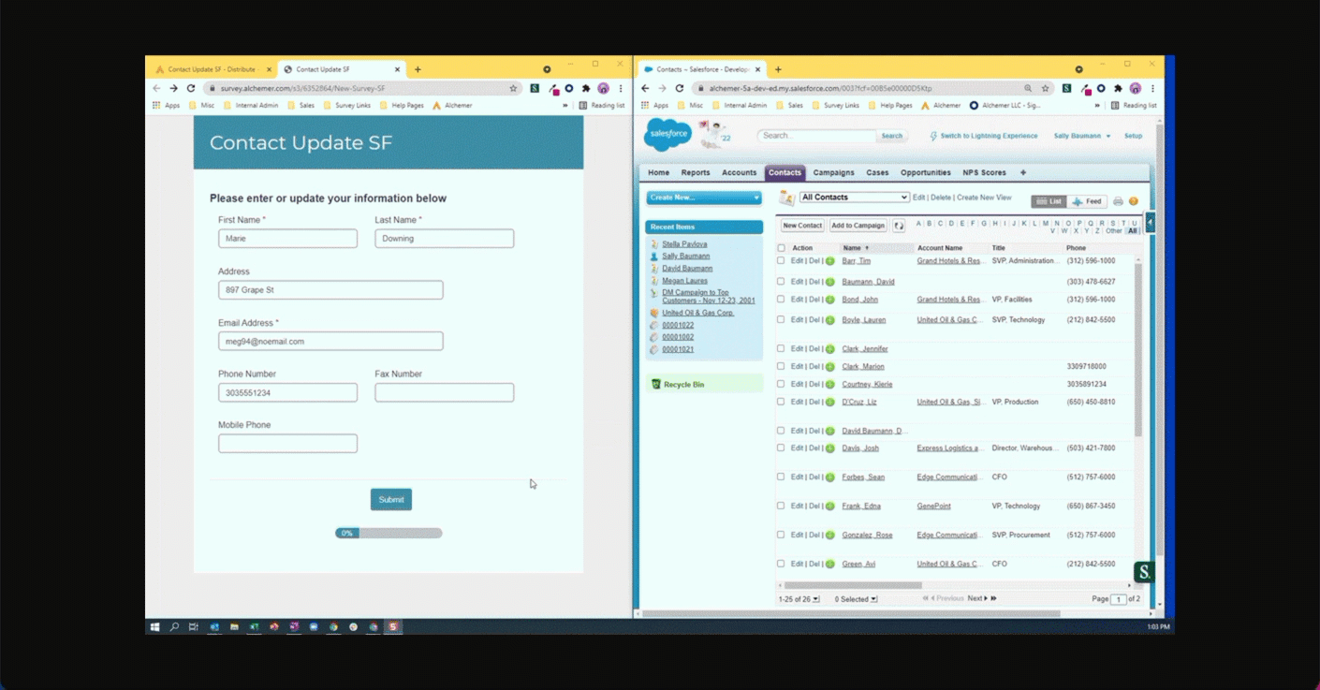Open Apps shortcut in survey browser bookmarks
The width and height of the screenshot is (1320, 690).
coord(167,106)
